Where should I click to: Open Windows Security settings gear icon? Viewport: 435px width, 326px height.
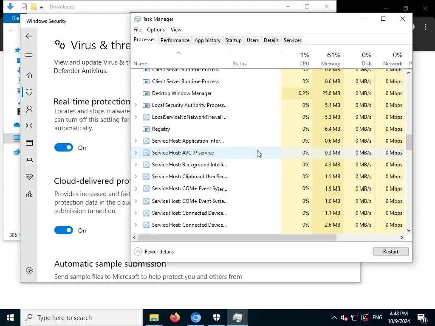pyautogui.click(x=29, y=270)
